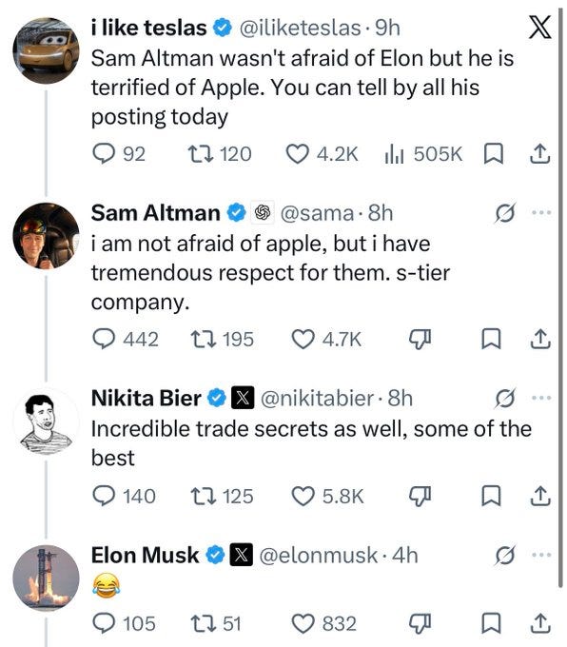
Task: View analytics for 505K views tweet
Action: [x=394, y=154]
